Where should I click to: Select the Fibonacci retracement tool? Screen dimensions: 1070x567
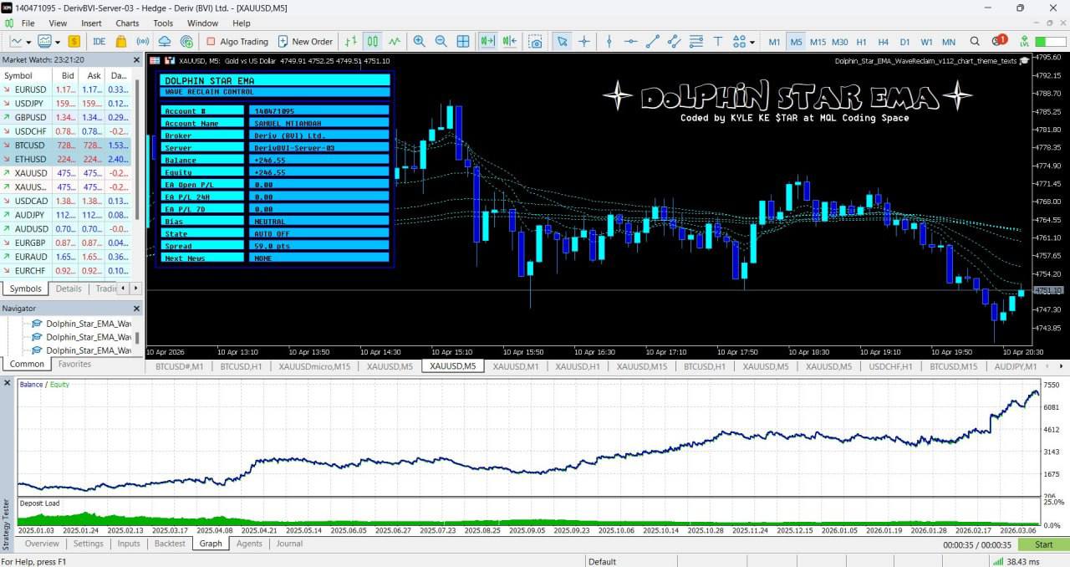coord(695,41)
